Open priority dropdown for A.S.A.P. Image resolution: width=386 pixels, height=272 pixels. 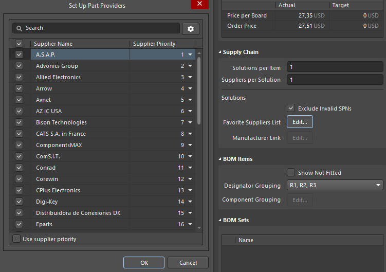(190, 55)
